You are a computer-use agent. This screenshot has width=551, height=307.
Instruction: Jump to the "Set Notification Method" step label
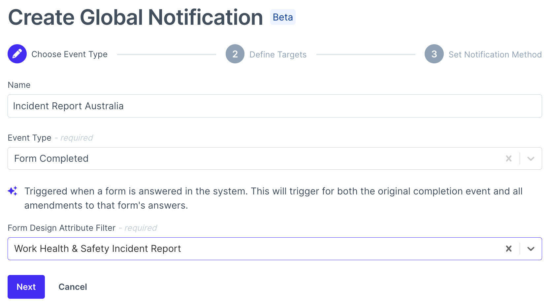click(x=495, y=54)
